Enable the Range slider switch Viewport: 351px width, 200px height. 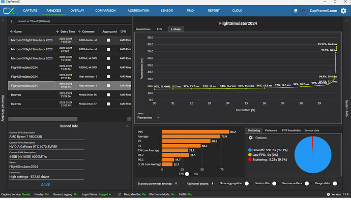[x=336, y=183]
